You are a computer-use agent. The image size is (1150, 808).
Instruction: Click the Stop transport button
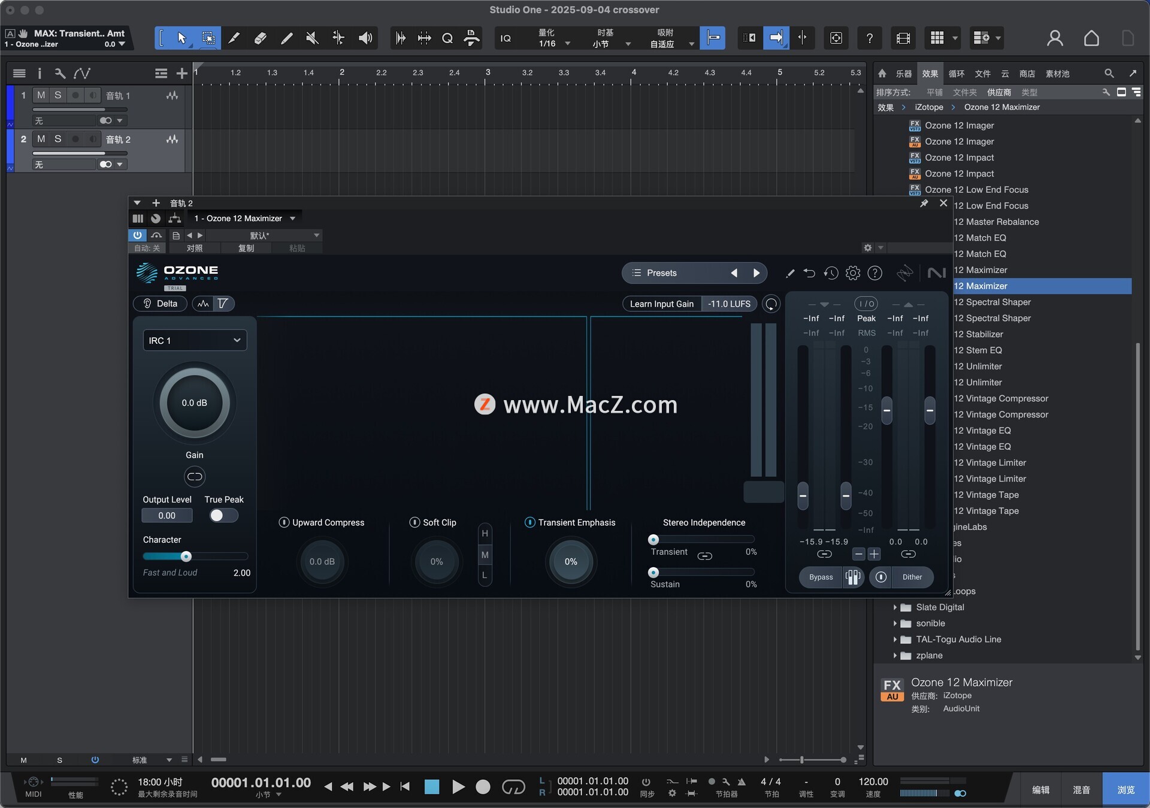point(432,786)
